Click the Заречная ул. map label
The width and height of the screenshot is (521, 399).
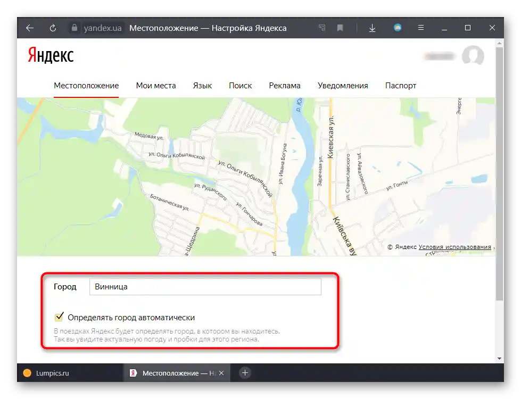click(320, 171)
